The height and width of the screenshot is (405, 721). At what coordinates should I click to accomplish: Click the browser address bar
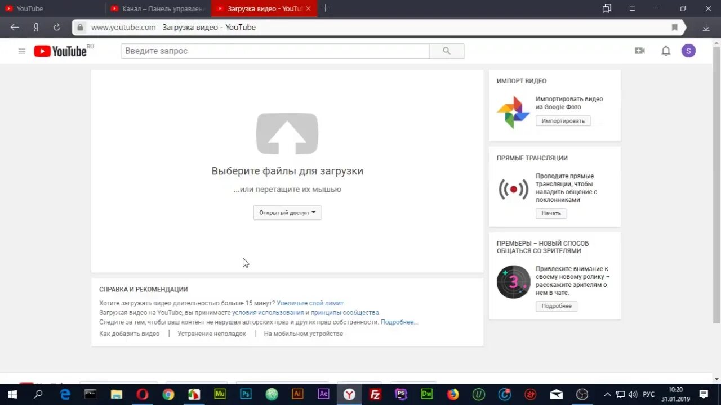(377, 27)
